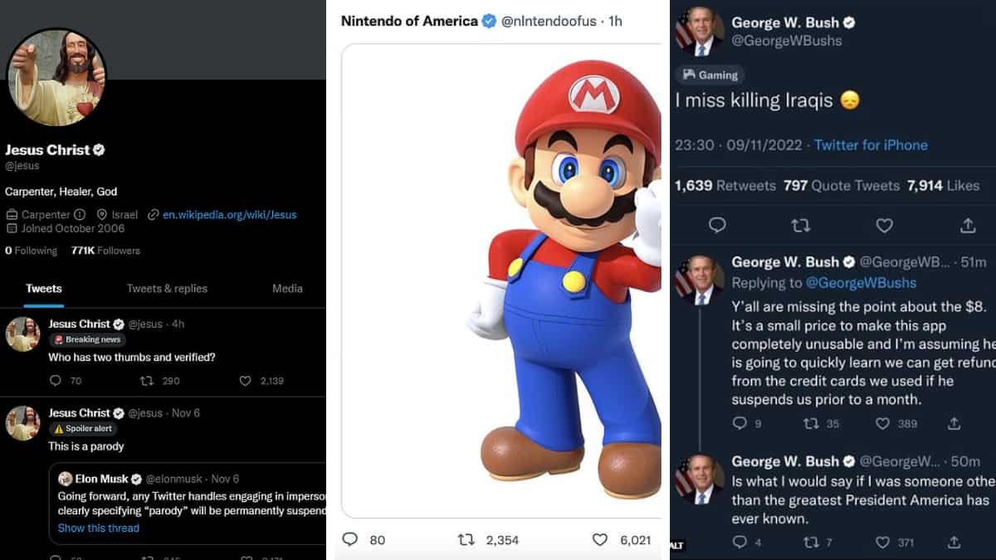Click the 'Twitter for iPhone' link
The width and height of the screenshot is (996, 560).
click(x=871, y=145)
